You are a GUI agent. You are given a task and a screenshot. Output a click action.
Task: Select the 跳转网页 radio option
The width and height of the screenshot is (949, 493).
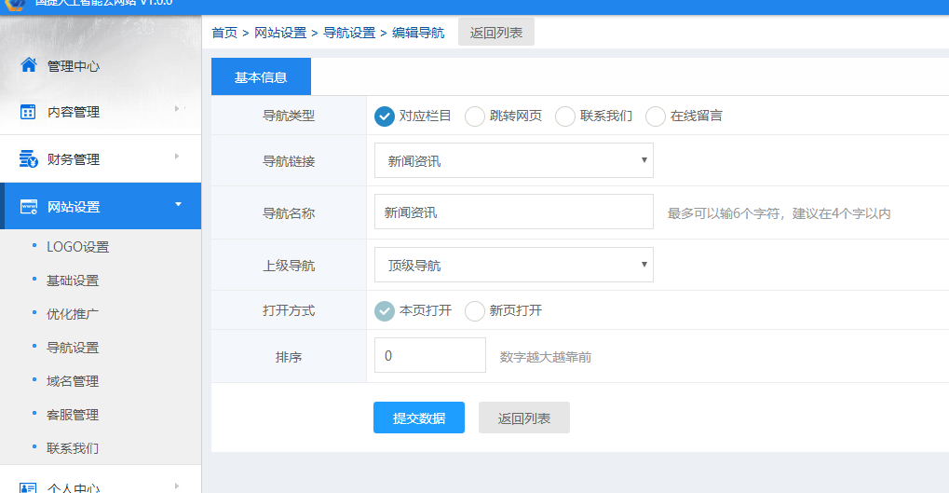(x=475, y=116)
